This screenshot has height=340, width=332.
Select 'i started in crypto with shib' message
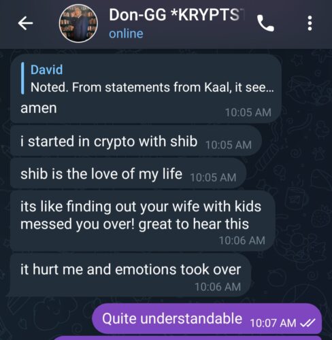point(136,141)
